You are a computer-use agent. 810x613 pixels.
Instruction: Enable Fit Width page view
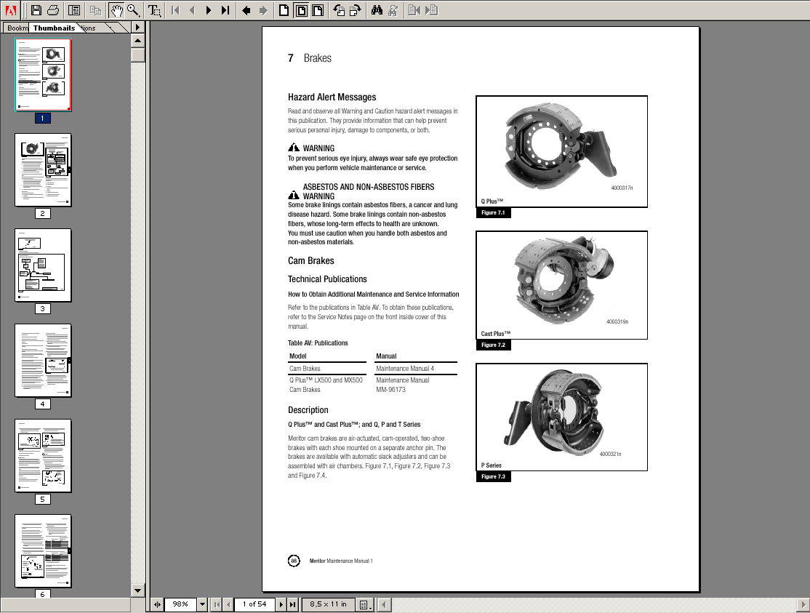coord(318,9)
